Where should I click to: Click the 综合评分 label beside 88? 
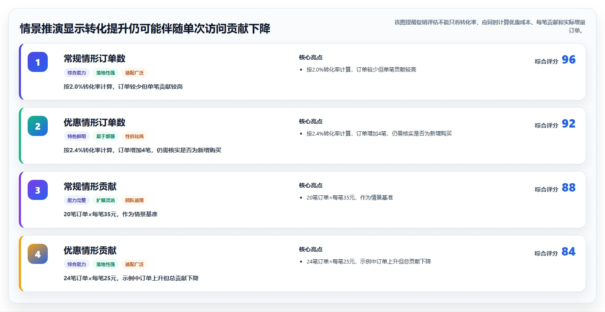[x=546, y=189]
